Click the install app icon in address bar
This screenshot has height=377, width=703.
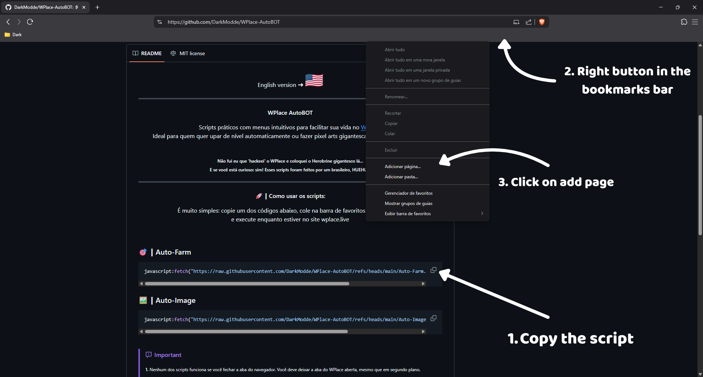[516, 22]
